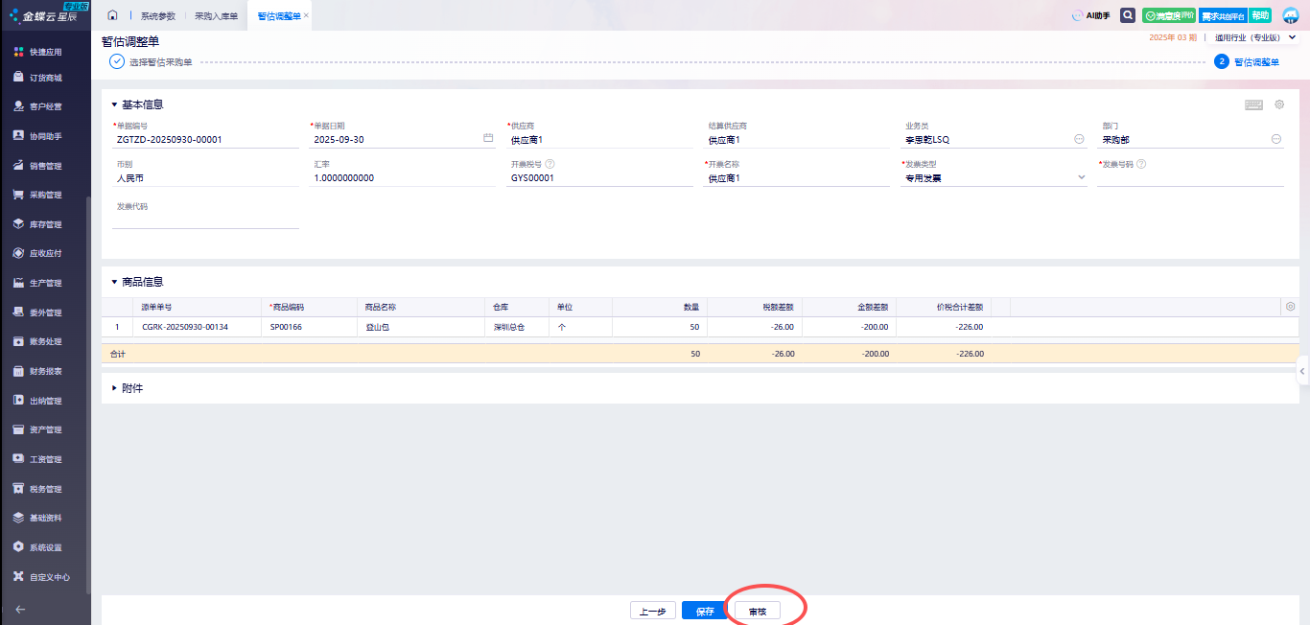Open calendar picker for 单据日期
The width and height of the screenshot is (1310, 625).
[487, 139]
